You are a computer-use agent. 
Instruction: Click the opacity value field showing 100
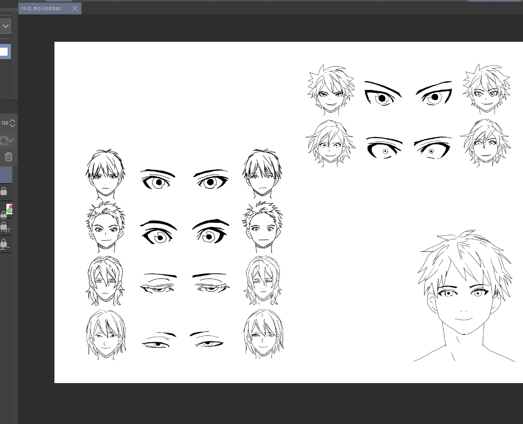pyautogui.click(x=5, y=123)
